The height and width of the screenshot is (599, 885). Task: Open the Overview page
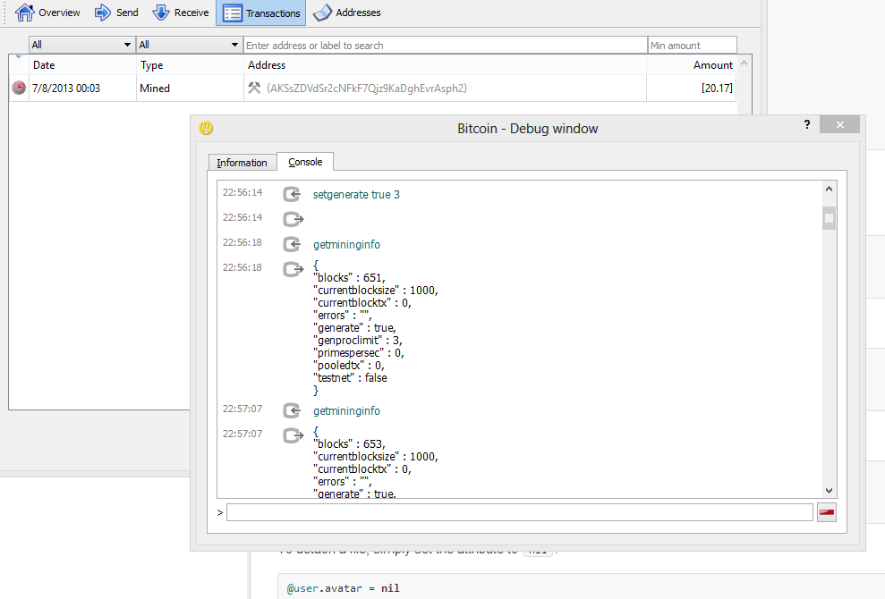point(47,13)
